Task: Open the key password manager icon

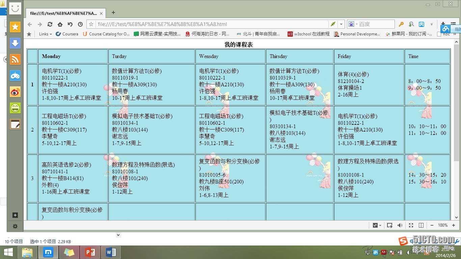Action: click(x=401, y=24)
